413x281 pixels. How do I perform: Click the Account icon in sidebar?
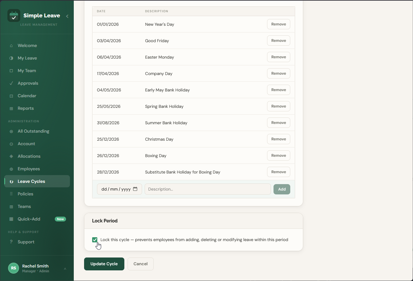(11, 144)
